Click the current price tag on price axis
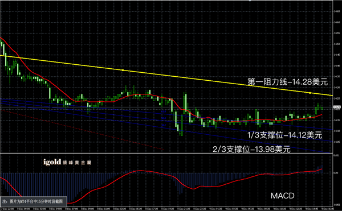 (x=337, y=107)
